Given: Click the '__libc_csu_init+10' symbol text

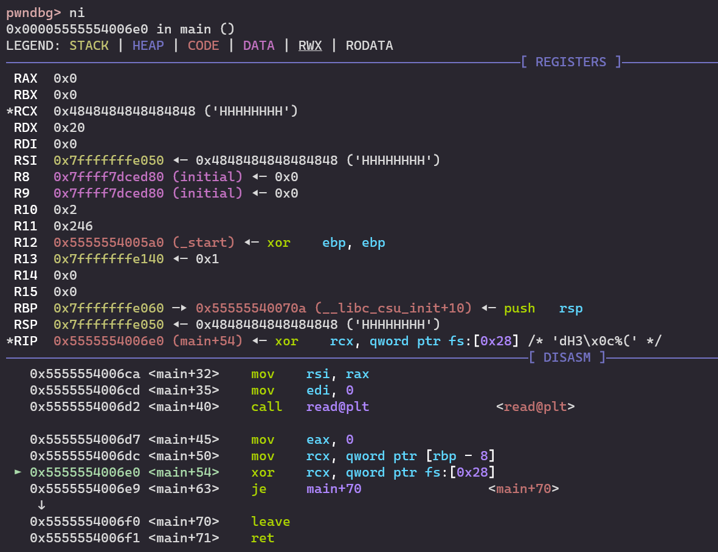Looking at the screenshot, I should pyautogui.click(x=393, y=308).
